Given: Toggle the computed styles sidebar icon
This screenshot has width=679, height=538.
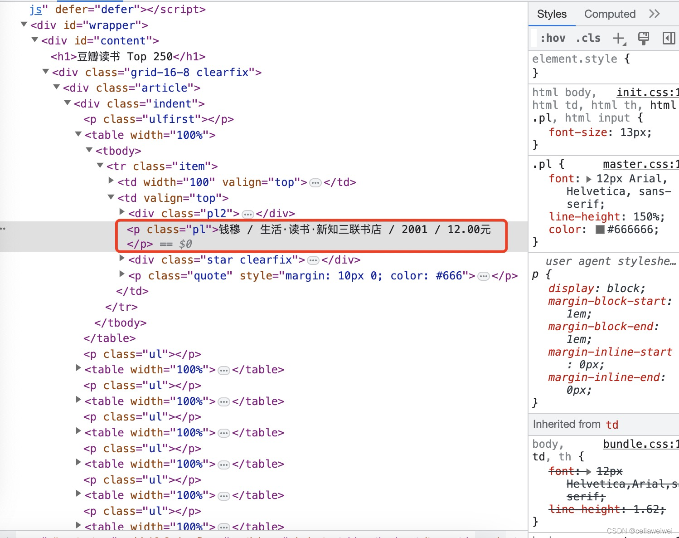Looking at the screenshot, I should tap(669, 39).
